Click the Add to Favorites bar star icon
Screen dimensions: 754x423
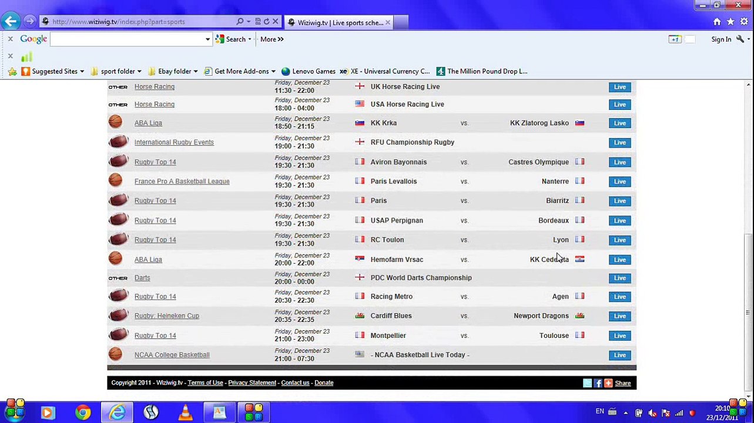point(12,72)
